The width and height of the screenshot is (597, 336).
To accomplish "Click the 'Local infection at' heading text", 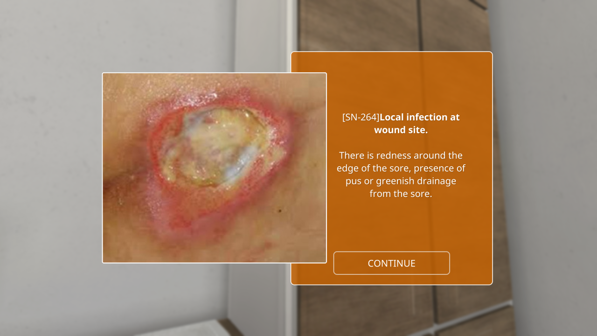I will click(420, 117).
